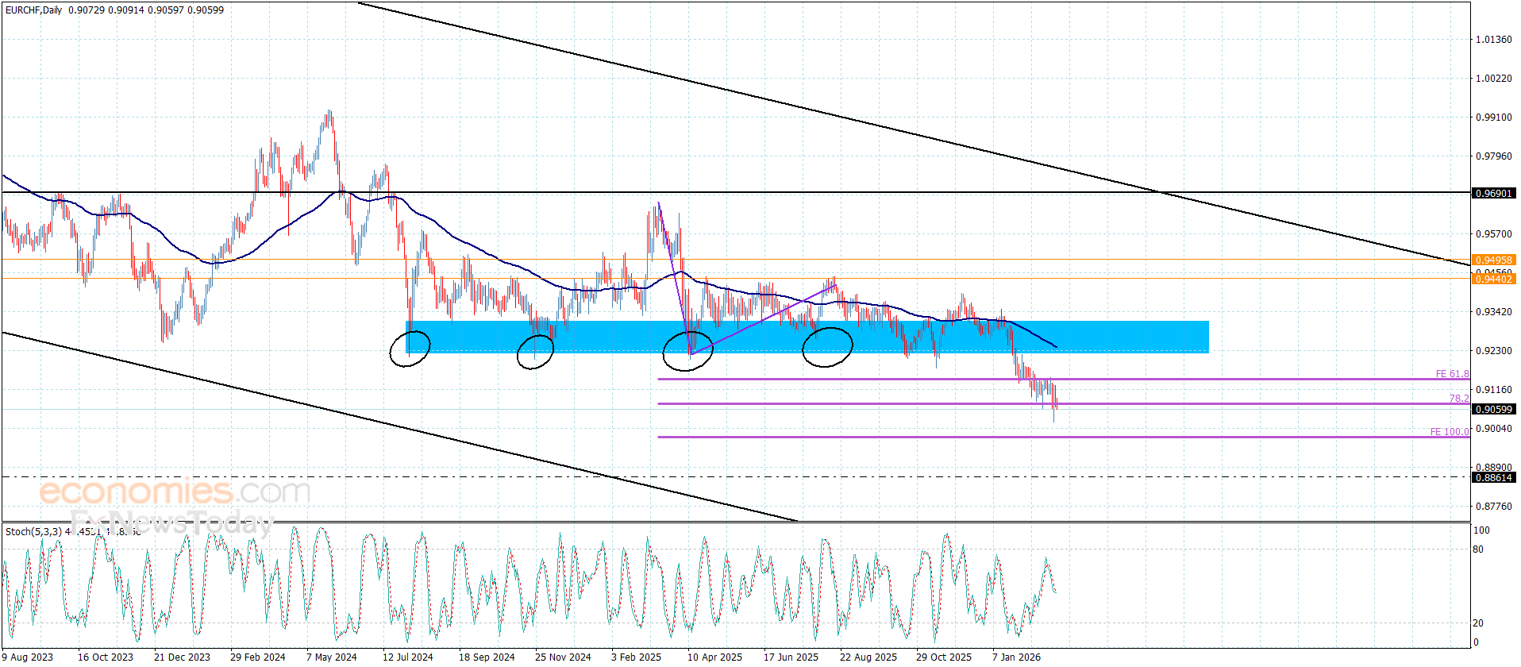1521x667 pixels.
Task: Click the EURCHF,Daily chart title label
Action: click(33, 10)
